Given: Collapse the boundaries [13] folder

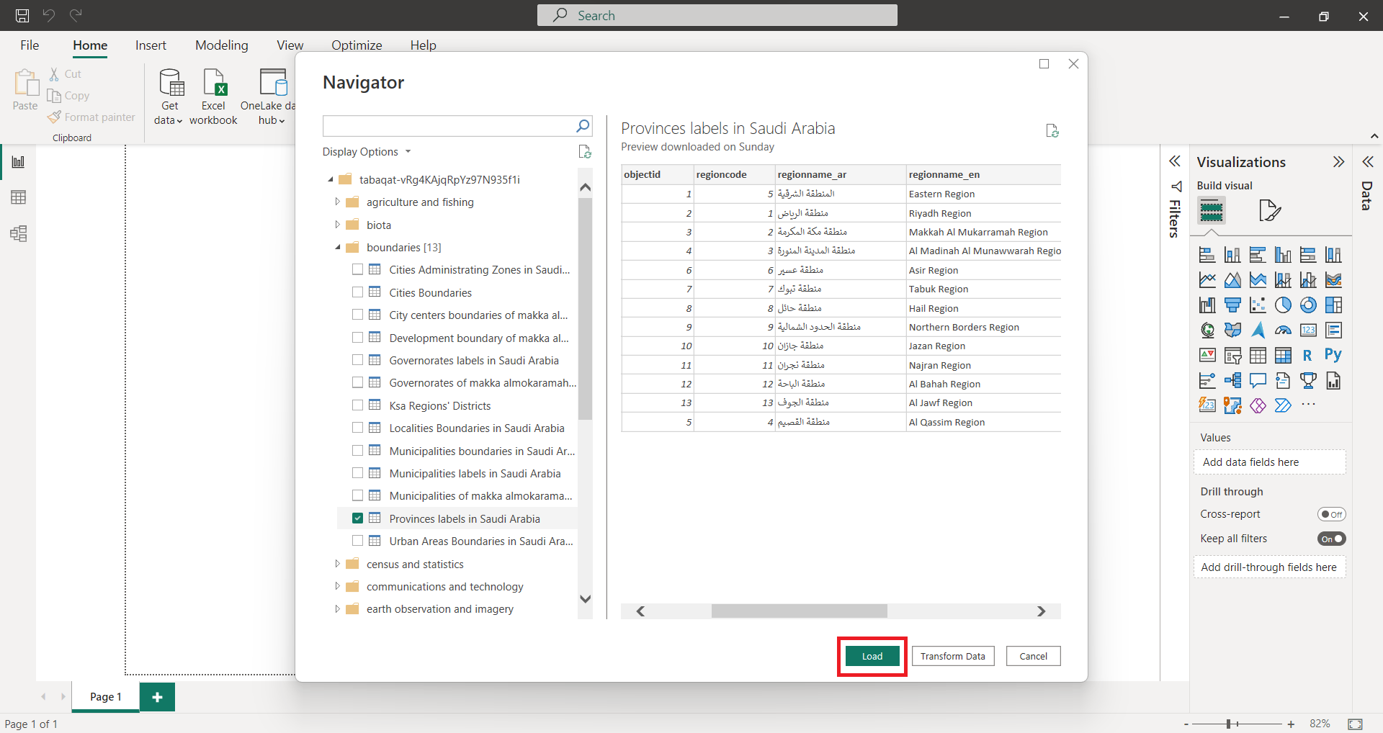Looking at the screenshot, I should click(x=337, y=247).
